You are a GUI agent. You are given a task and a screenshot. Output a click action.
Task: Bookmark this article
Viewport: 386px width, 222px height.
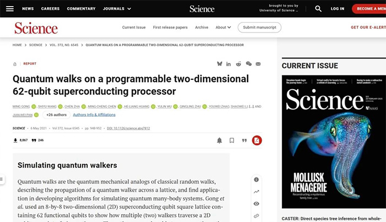pyautogui.click(x=232, y=140)
